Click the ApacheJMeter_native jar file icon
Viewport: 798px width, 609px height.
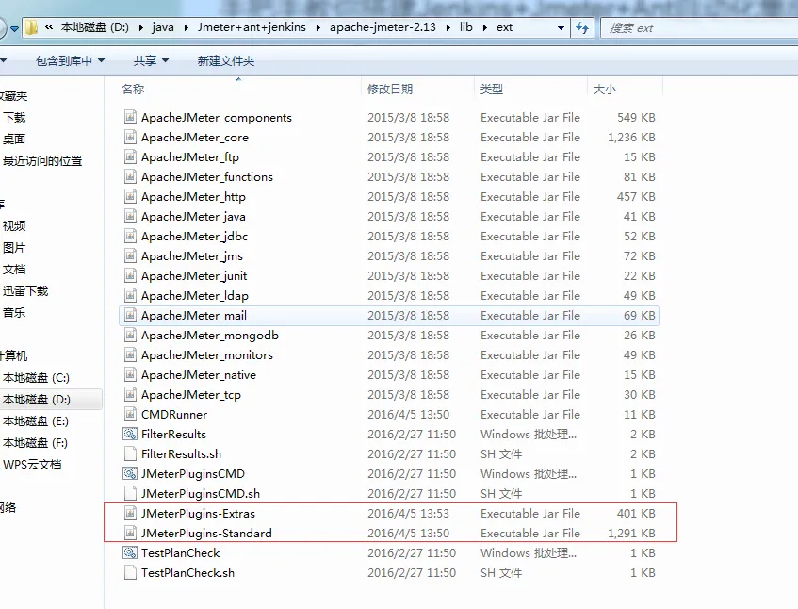tap(130, 375)
